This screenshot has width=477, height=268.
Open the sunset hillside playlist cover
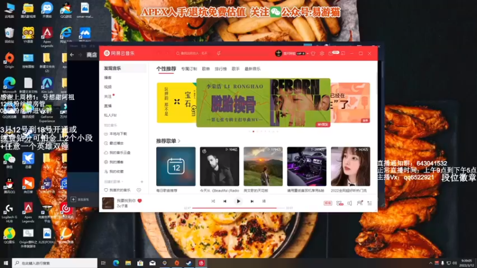263,167
